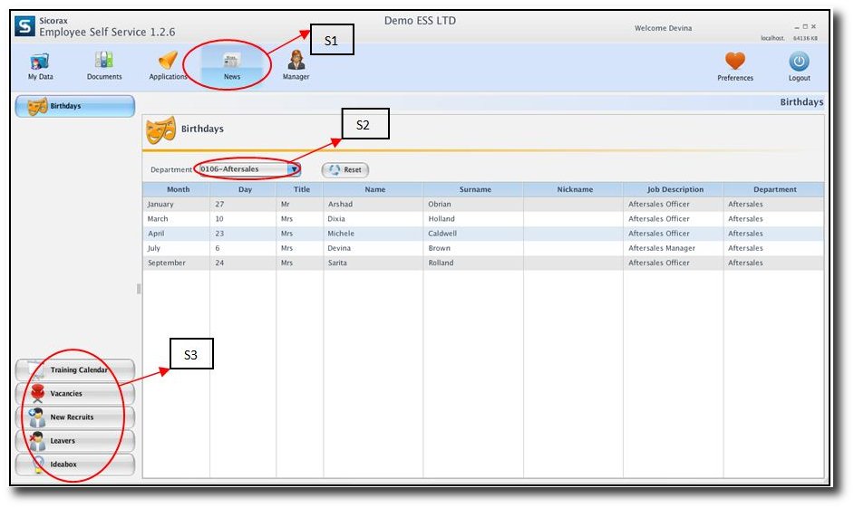Click the Sicorax logo icon
854x508 pixels.
pyautogui.click(x=24, y=27)
